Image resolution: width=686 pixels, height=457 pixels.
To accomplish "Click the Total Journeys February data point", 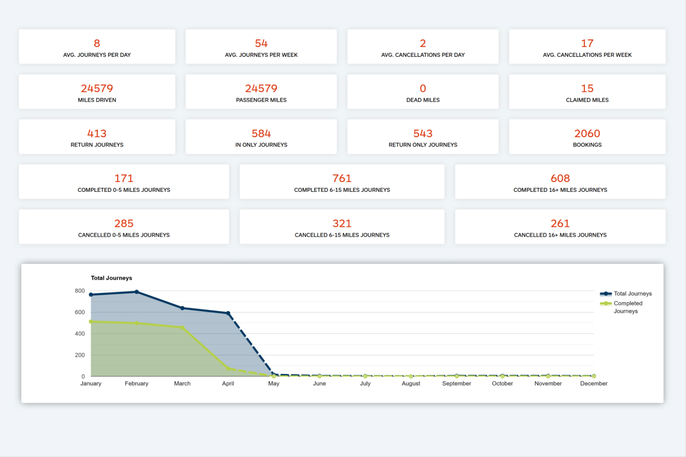I will 137,292.
